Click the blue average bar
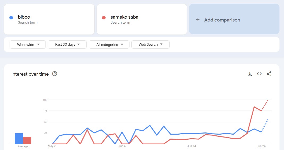284x150 pixels. (19, 138)
